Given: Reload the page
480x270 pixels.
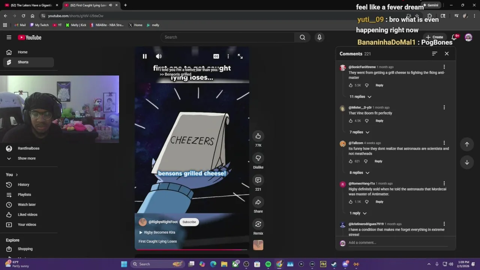Looking at the screenshot, I should tap(23, 16).
